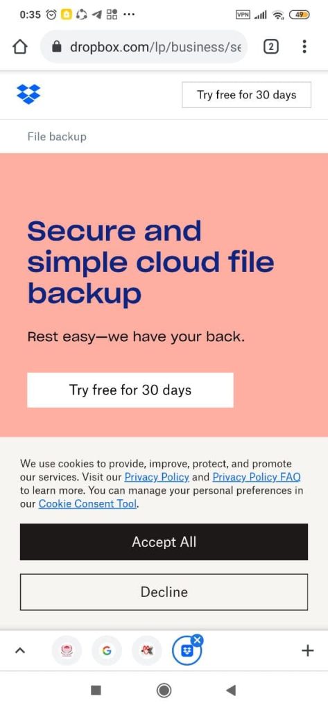The height and width of the screenshot is (710, 328).
Task: Open the Privacy Policy link
Action: point(157,477)
